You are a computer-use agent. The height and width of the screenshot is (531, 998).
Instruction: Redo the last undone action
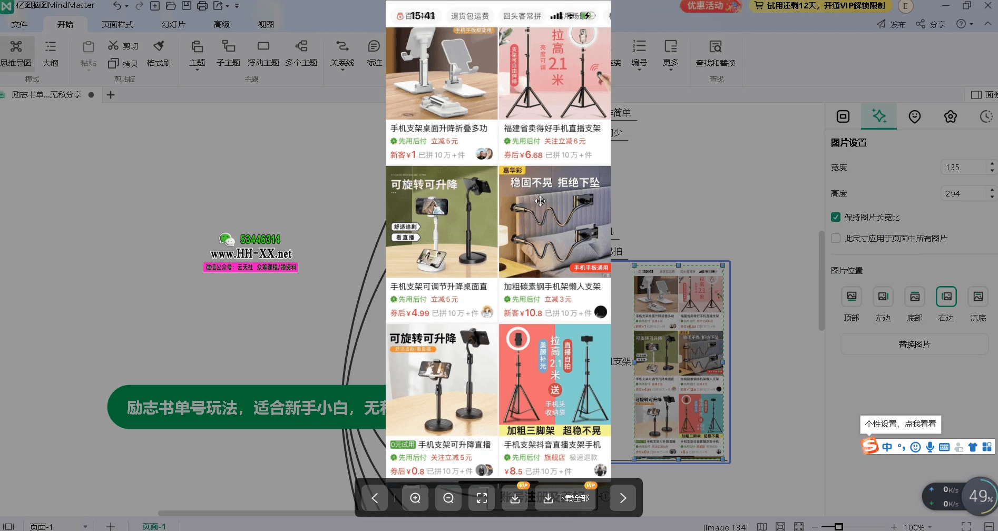click(139, 6)
